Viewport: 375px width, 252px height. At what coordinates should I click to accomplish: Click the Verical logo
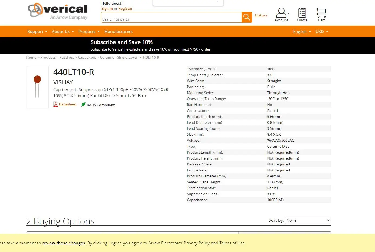pos(57,11)
